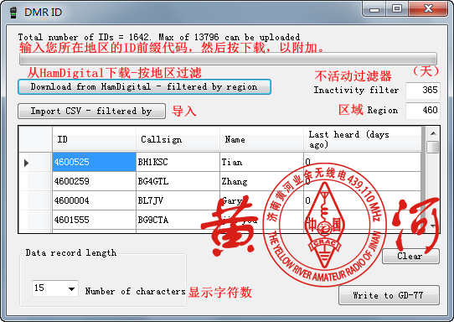
Task: Click the name cell Zhang
Action: pyautogui.click(x=261, y=181)
